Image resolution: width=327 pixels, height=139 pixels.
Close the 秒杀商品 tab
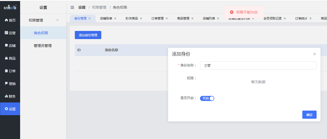click(x=141, y=19)
